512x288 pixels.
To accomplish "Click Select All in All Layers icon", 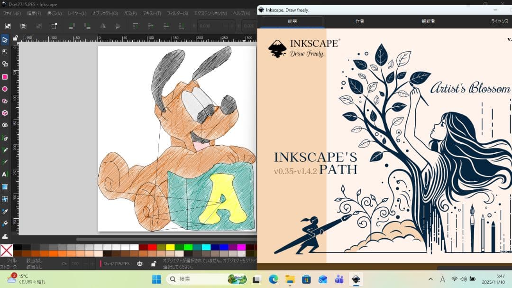I will tap(23, 26).
